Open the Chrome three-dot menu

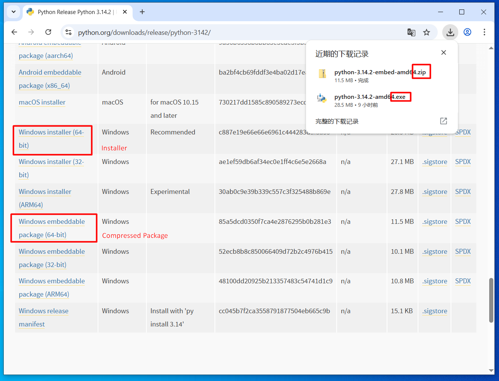pos(484,32)
